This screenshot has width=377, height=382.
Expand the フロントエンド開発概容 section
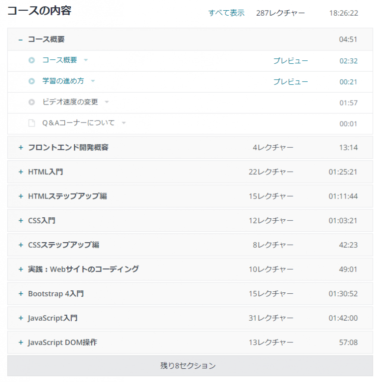click(x=21, y=148)
